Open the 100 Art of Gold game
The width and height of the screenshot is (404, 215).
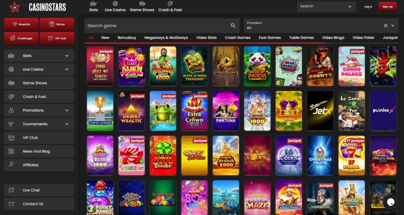[x=100, y=66]
